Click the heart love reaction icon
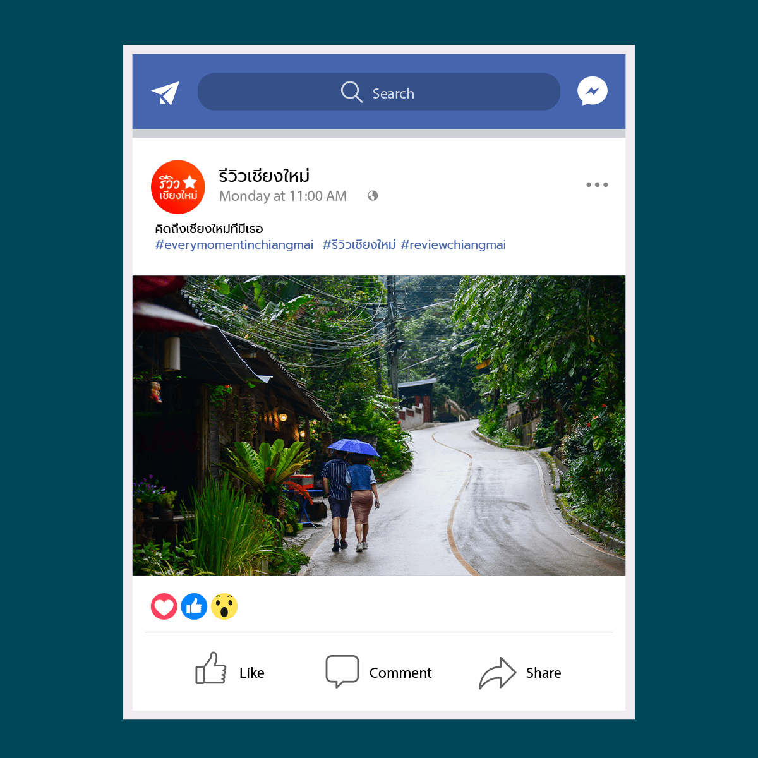 [164, 606]
